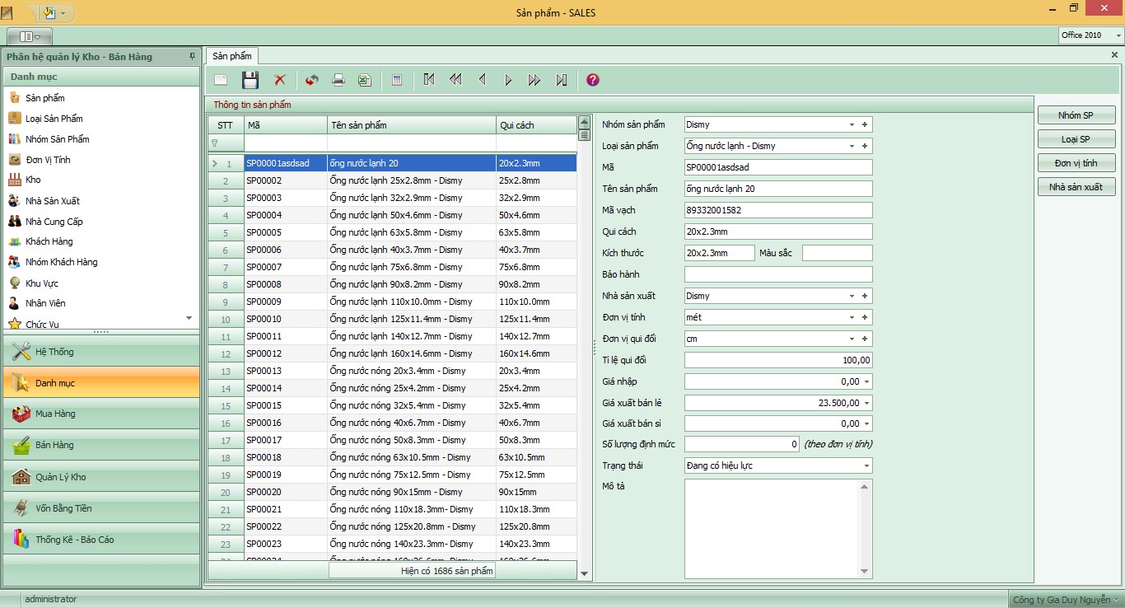The width and height of the screenshot is (1125, 608).
Task: Click the grid vertical scrollbar down arrow
Action: pos(585,574)
